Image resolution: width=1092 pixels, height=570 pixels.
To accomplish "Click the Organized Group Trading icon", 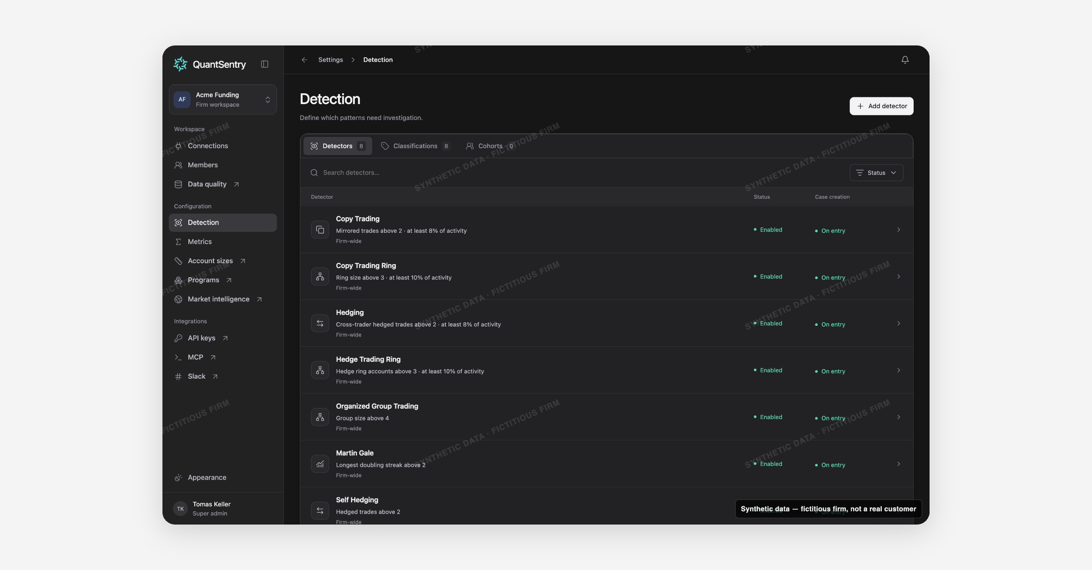I will coord(320,417).
